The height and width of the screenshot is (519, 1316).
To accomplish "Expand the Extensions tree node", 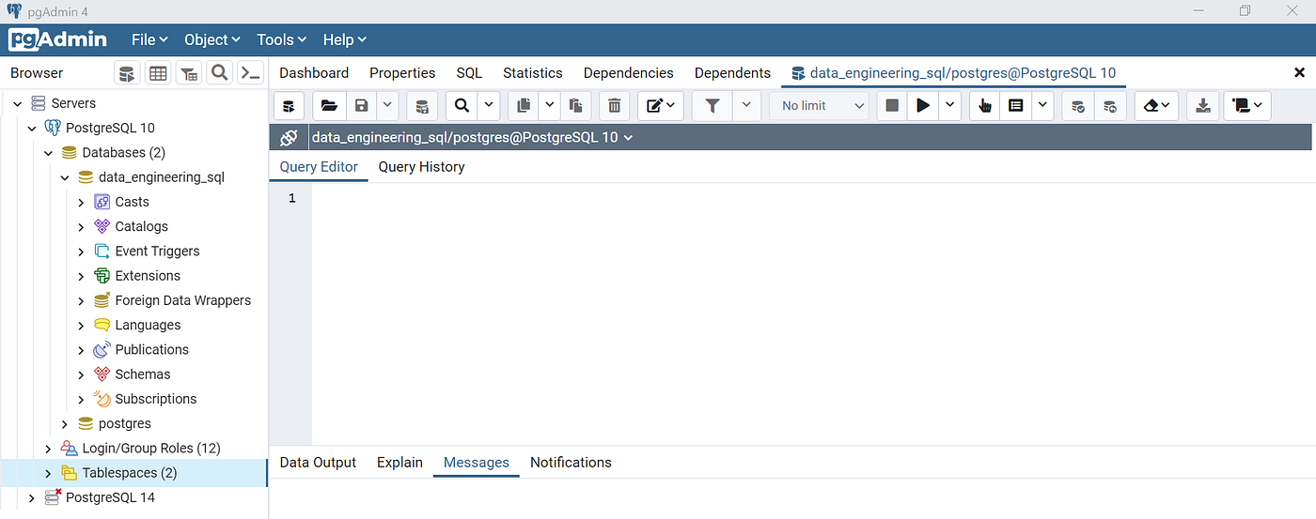I will pyautogui.click(x=81, y=276).
